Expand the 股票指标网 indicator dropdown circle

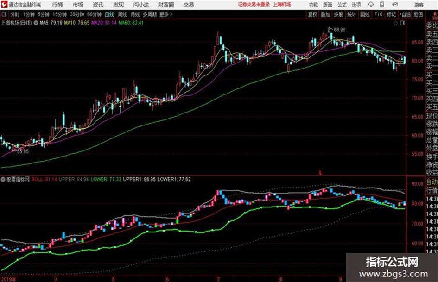3,179
